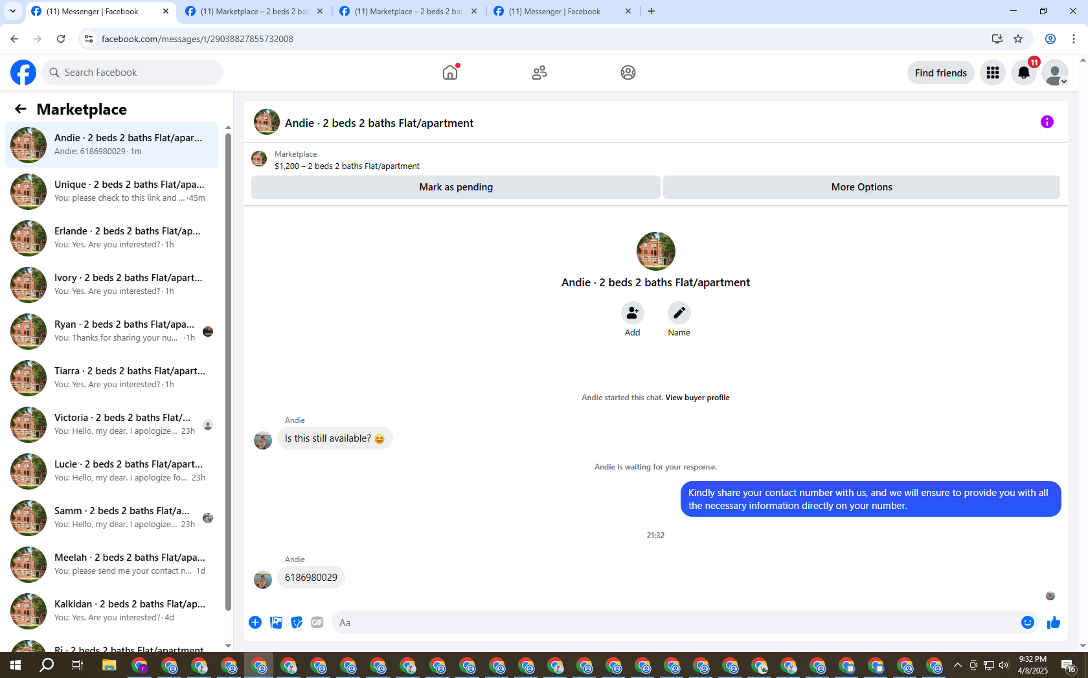
Task: Open the Meelah conversation in the list
Action: pos(111,564)
